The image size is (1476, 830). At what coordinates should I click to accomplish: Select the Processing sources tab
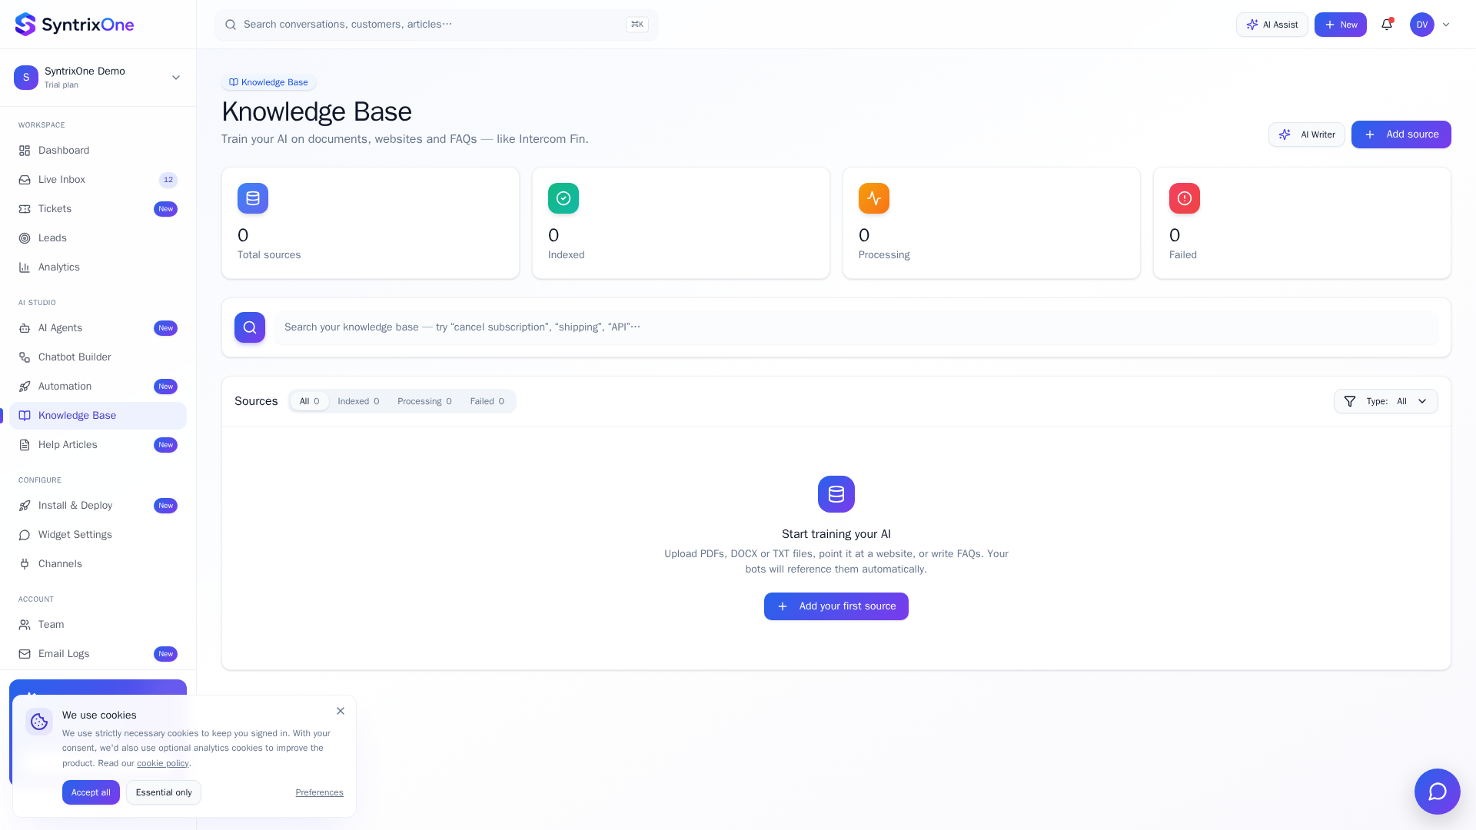coord(424,401)
